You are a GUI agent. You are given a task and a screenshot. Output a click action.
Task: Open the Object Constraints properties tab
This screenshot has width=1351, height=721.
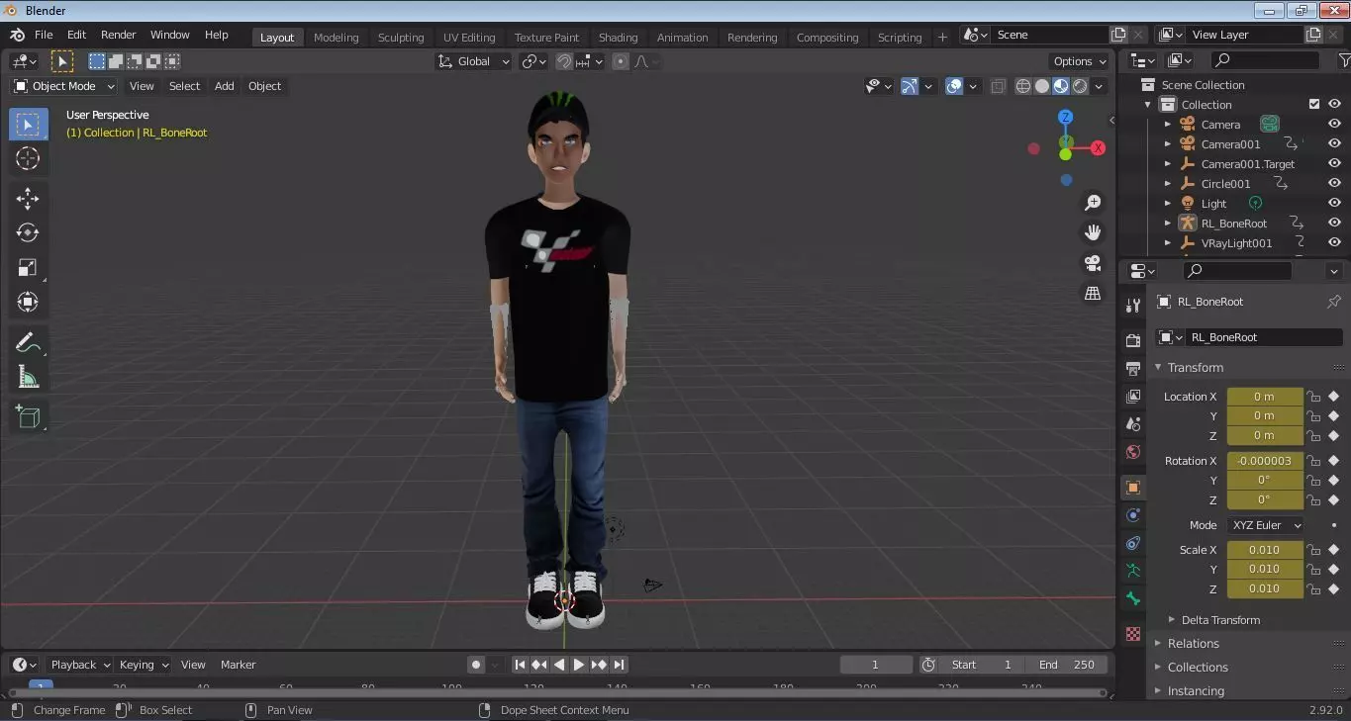(1133, 543)
